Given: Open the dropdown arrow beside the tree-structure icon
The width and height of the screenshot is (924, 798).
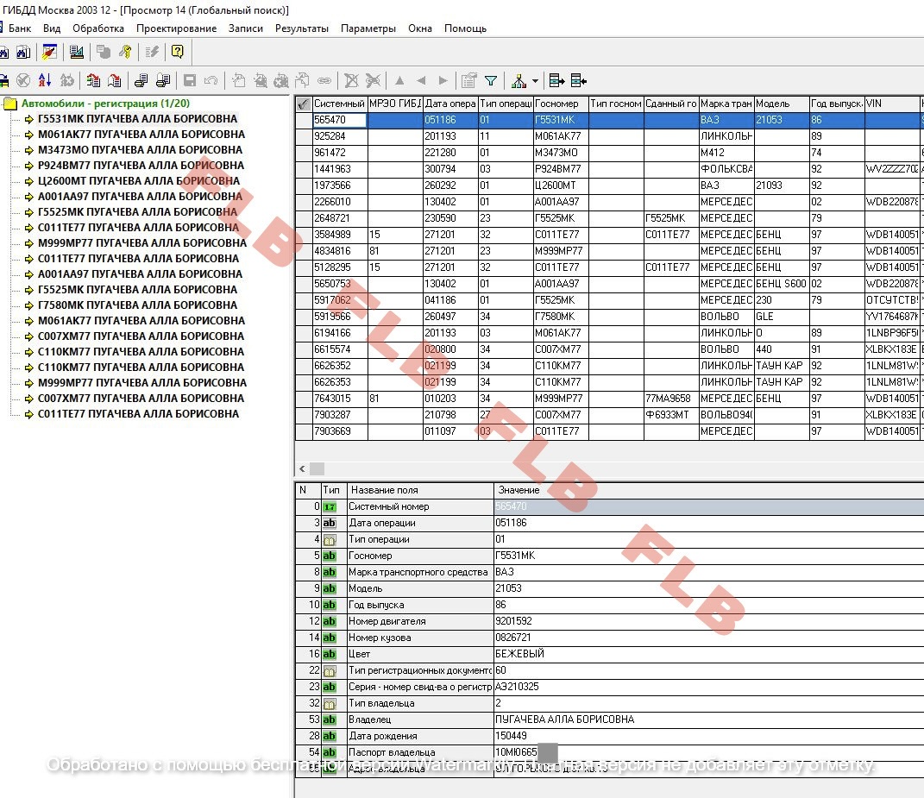Looking at the screenshot, I should click(x=535, y=81).
